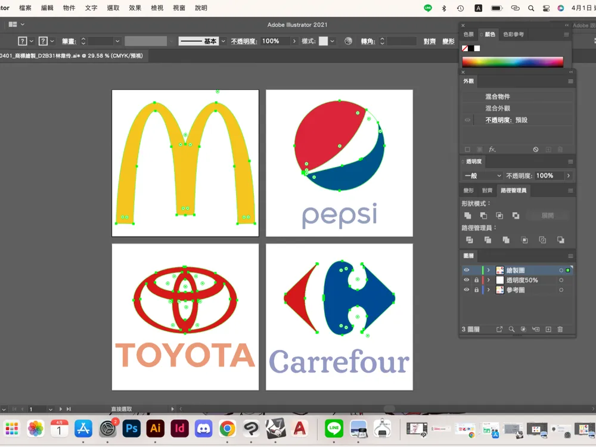Open the 檔案 menu

pos(25,8)
